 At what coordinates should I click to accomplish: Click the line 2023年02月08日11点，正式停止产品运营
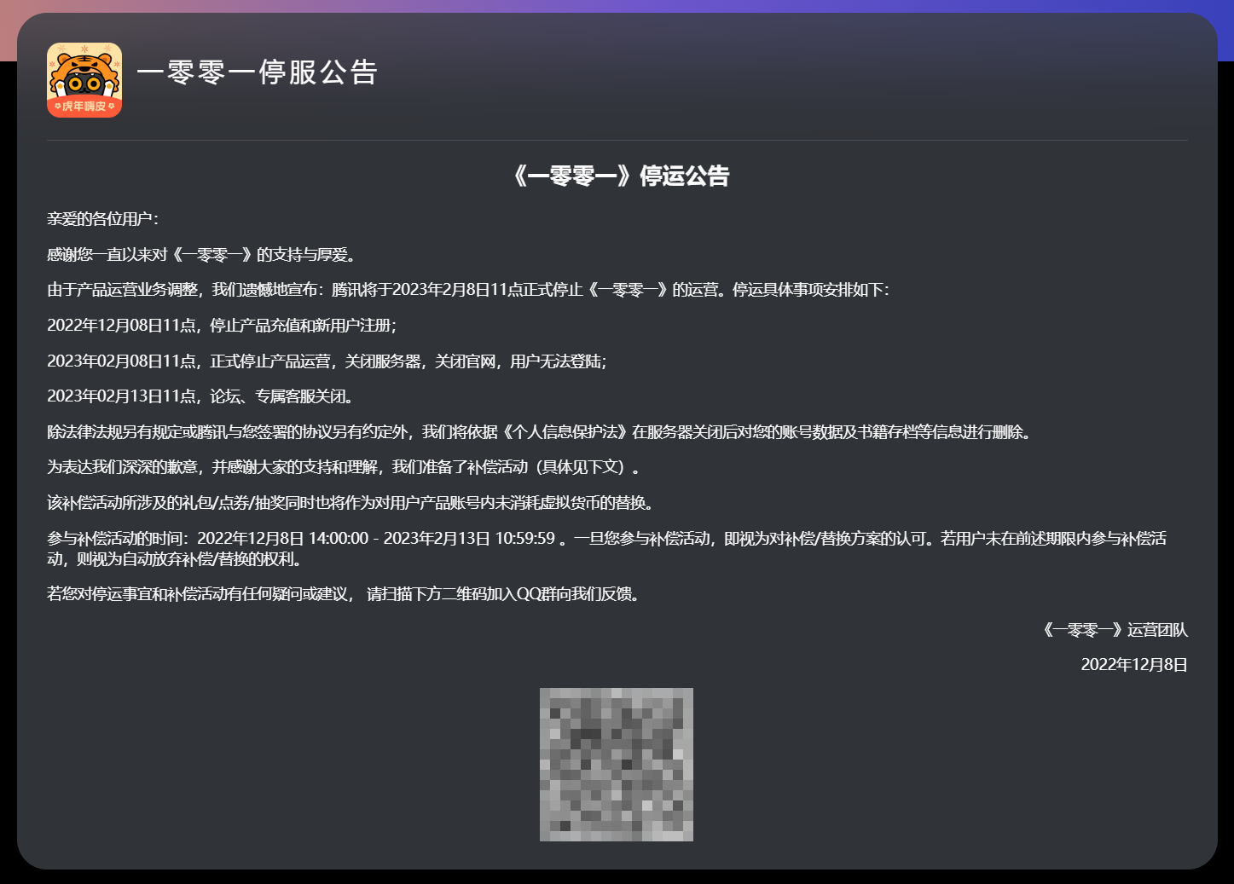[327, 361]
